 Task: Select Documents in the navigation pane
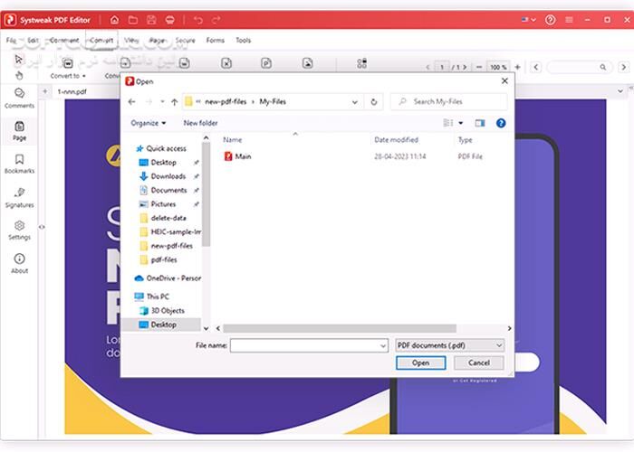[164, 190]
